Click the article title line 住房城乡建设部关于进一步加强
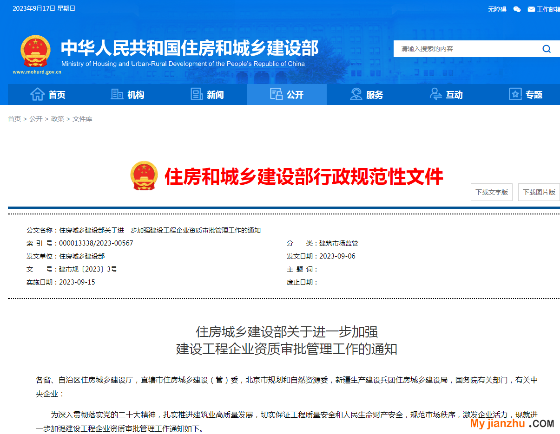Image resolution: width=560 pixels, height=434 pixels. coord(287,332)
